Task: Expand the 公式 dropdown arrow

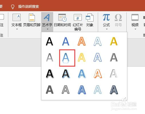Action: pos(107,29)
